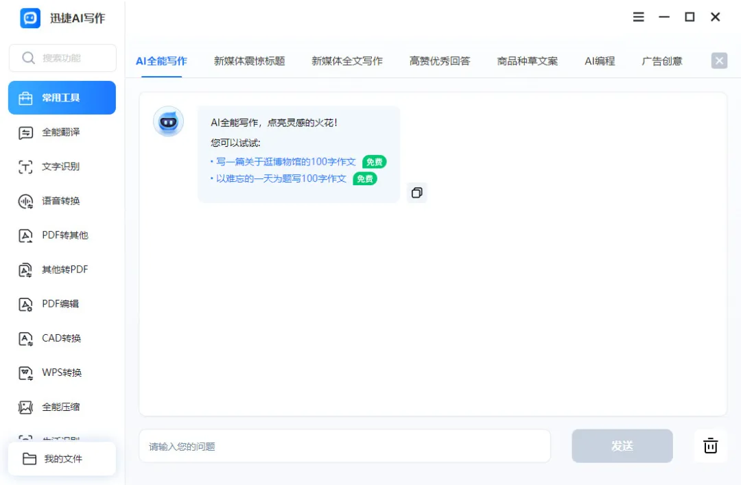Click the 发送 send button
The image size is (741, 485).
point(622,446)
